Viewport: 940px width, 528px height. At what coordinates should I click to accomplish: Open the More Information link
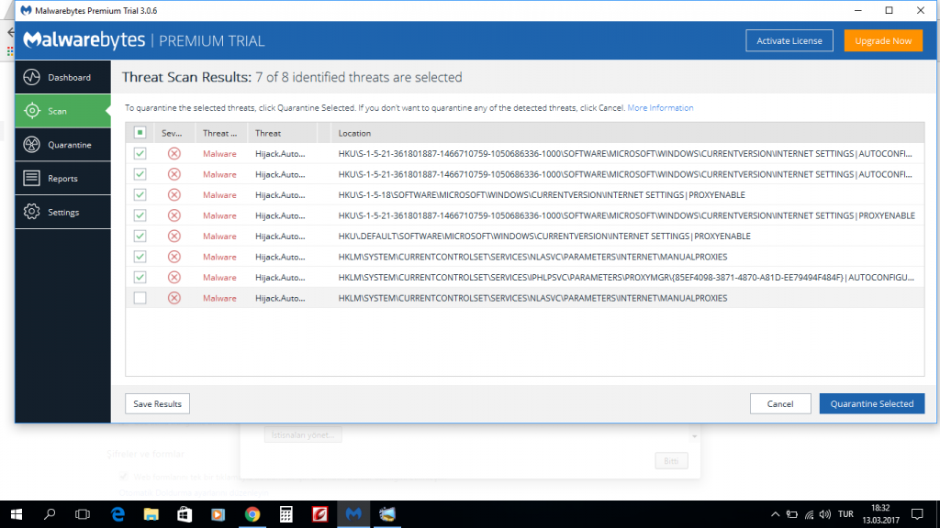pyautogui.click(x=660, y=108)
